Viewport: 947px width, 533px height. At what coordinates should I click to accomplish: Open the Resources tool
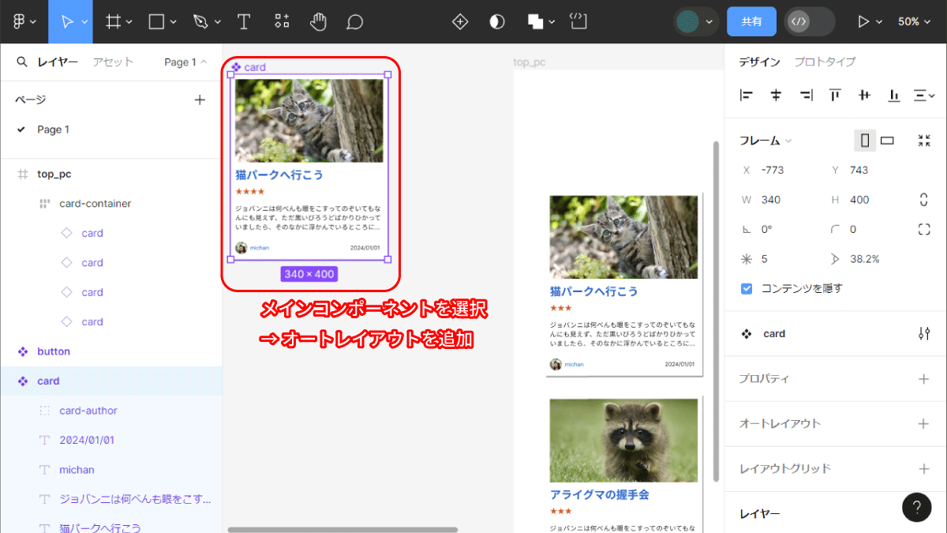(282, 21)
